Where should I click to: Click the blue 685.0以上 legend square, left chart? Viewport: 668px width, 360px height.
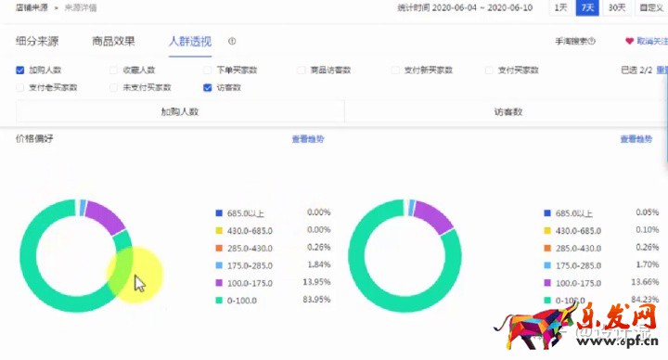pos(219,213)
